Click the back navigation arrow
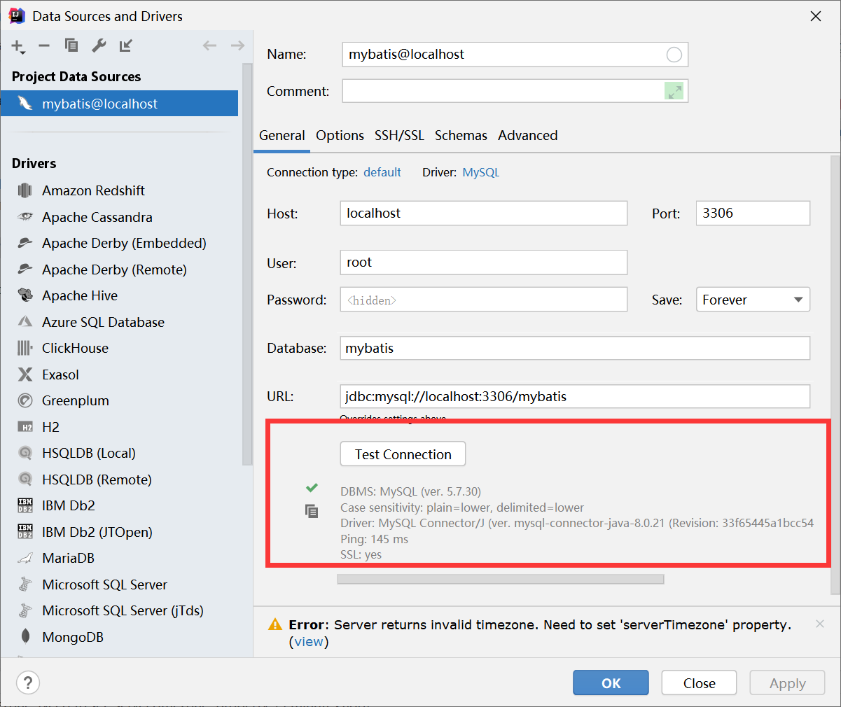The width and height of the screenshot is (841, 707). 209,45
